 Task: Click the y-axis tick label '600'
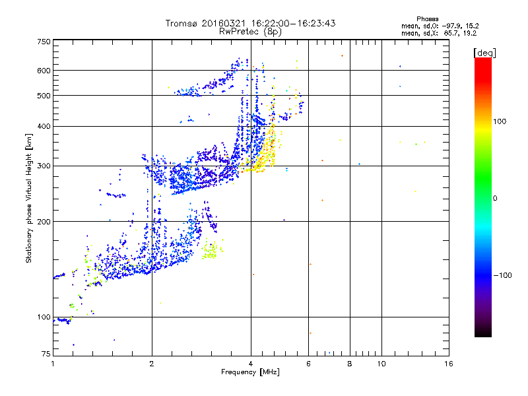[x=44, y=71]
